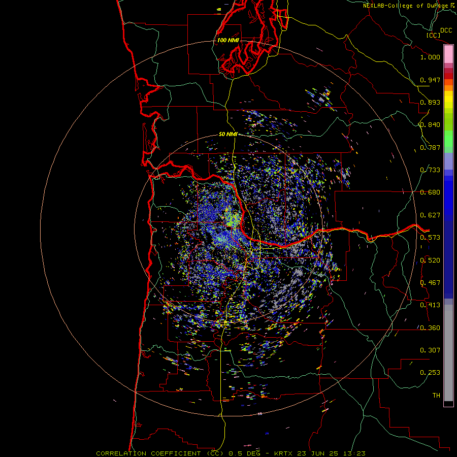The height and width of the screenshot is (457, 457).
Task: Click the 0.307 legend value
Action: tap(430, 350)
